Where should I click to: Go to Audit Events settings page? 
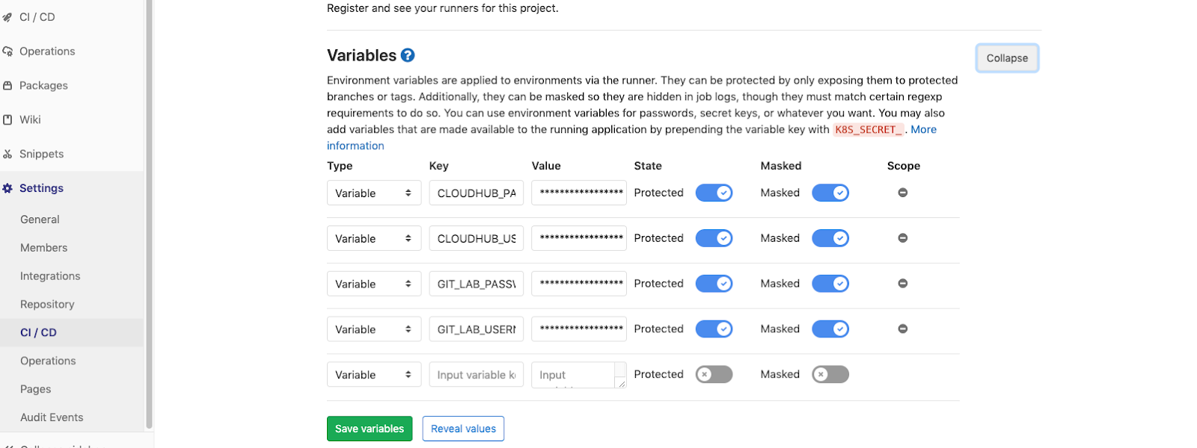pyautogui.click(x=52, y=417)
